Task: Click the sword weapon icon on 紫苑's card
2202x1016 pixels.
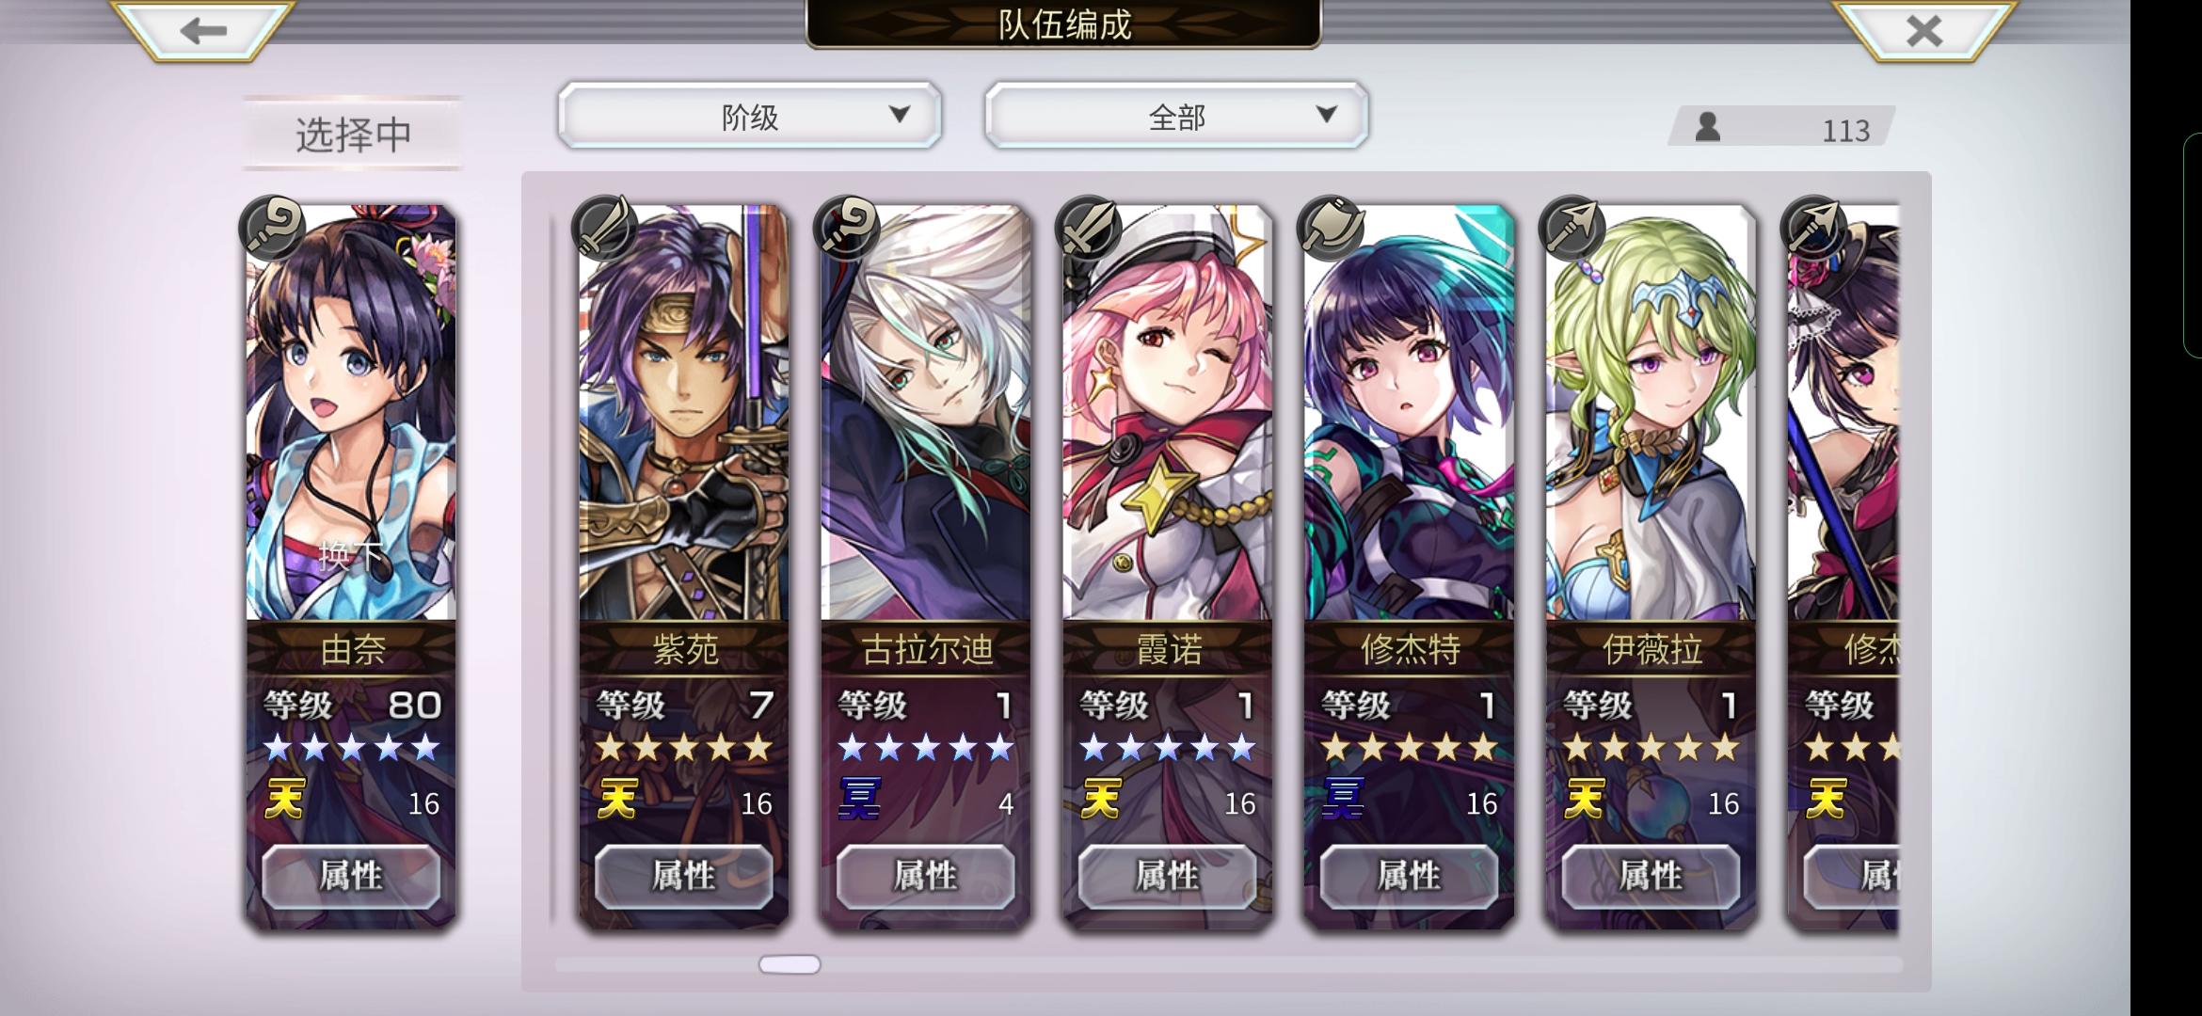Action: 605,229
